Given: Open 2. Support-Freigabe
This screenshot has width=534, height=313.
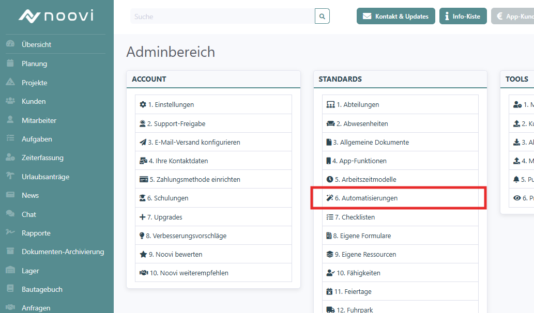Looking at the screenshot, I should click(213, 123).
